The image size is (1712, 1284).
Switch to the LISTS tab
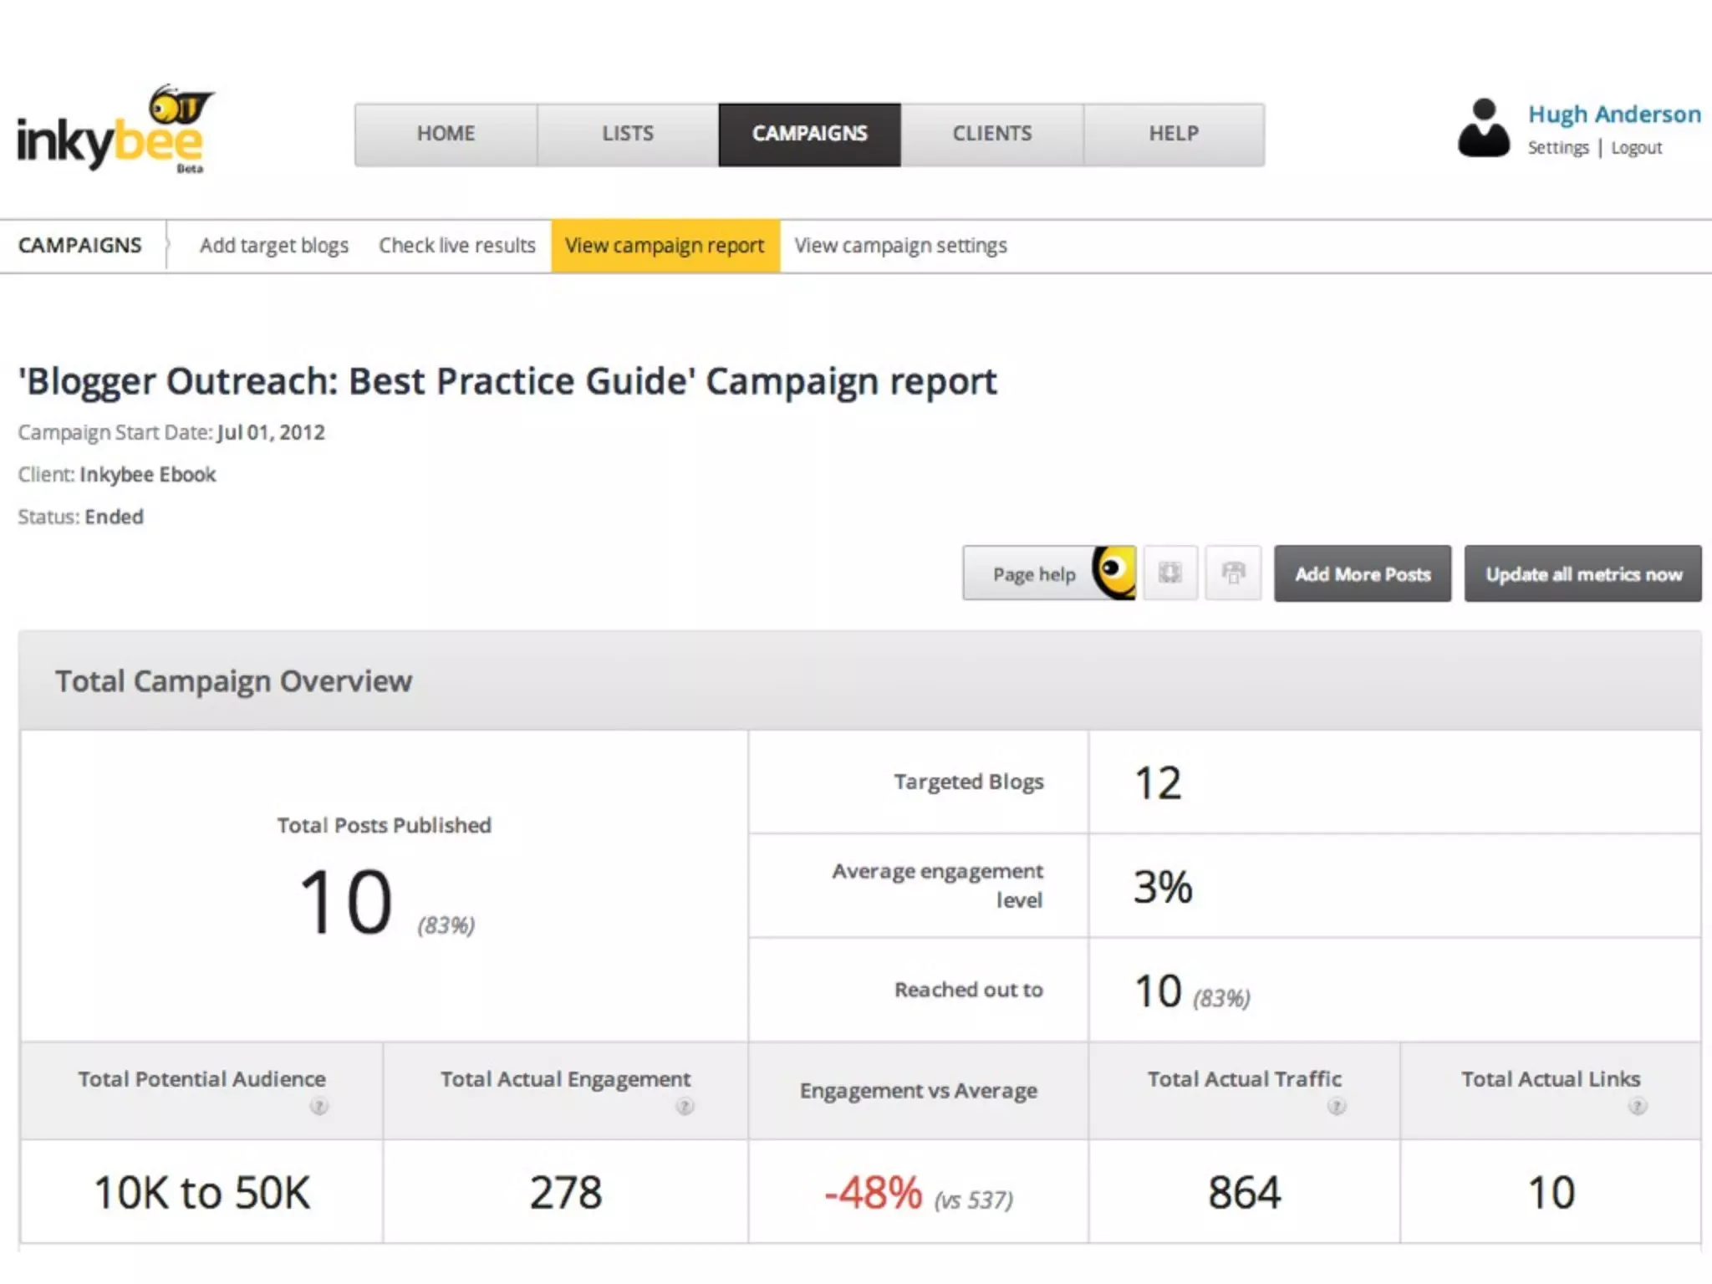pos(628,135)
